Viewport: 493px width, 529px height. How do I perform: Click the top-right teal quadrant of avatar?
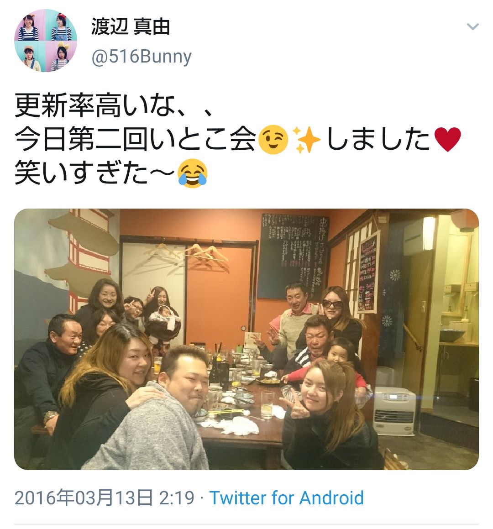click(61, 25)
